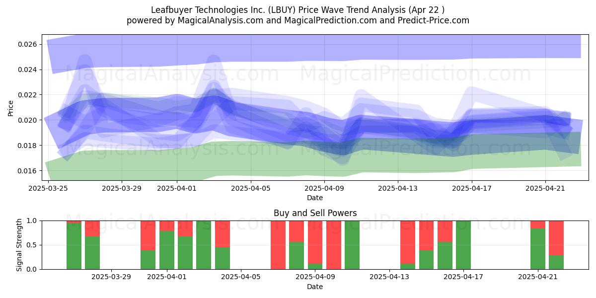The width and height of the screenshot is (596, 298).
Task: Click the red part of the bar above 2025-04-09 tick
Action: [315, 242]
